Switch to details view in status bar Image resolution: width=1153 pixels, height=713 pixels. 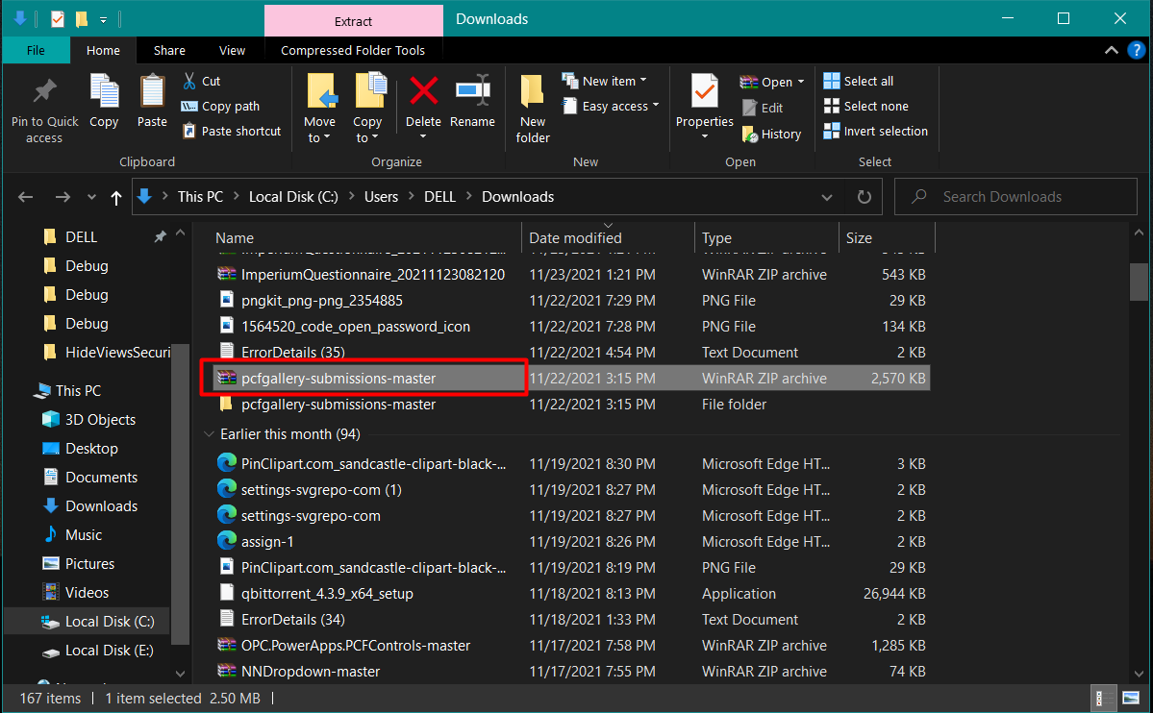(1102, 699)
